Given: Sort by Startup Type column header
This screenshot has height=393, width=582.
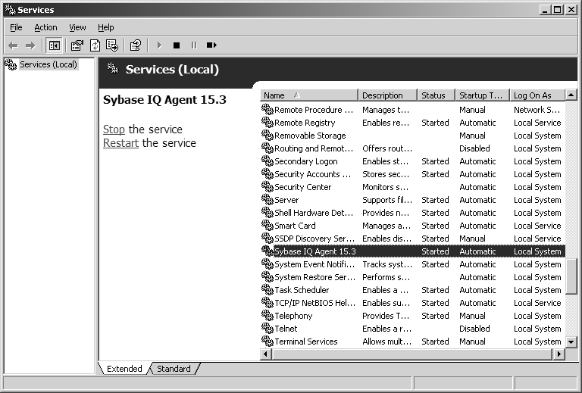Looking at the screenshot, I should coord(483,95).
